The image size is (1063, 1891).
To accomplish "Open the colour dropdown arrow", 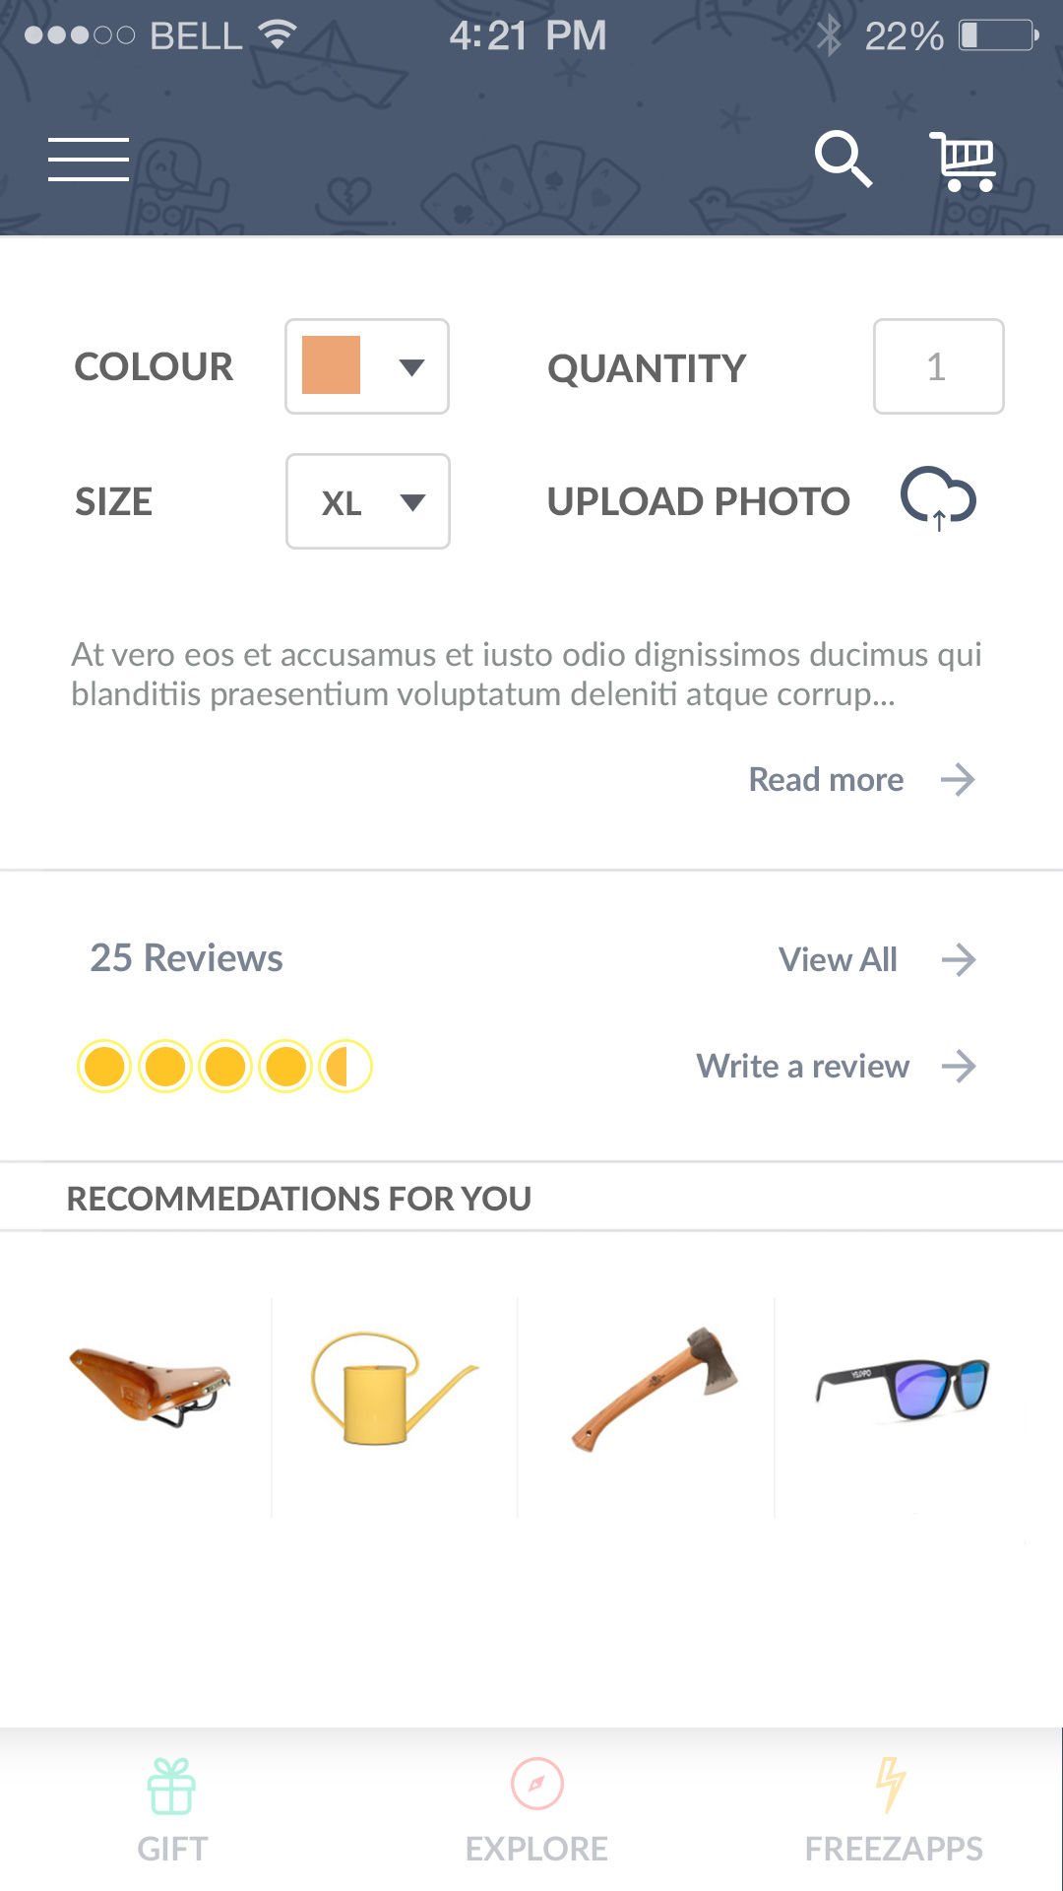I will (411, 367).
